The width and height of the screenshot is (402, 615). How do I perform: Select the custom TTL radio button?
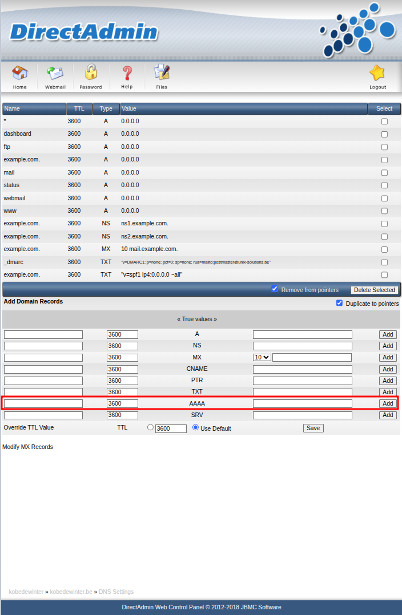(x=150, y=427)
